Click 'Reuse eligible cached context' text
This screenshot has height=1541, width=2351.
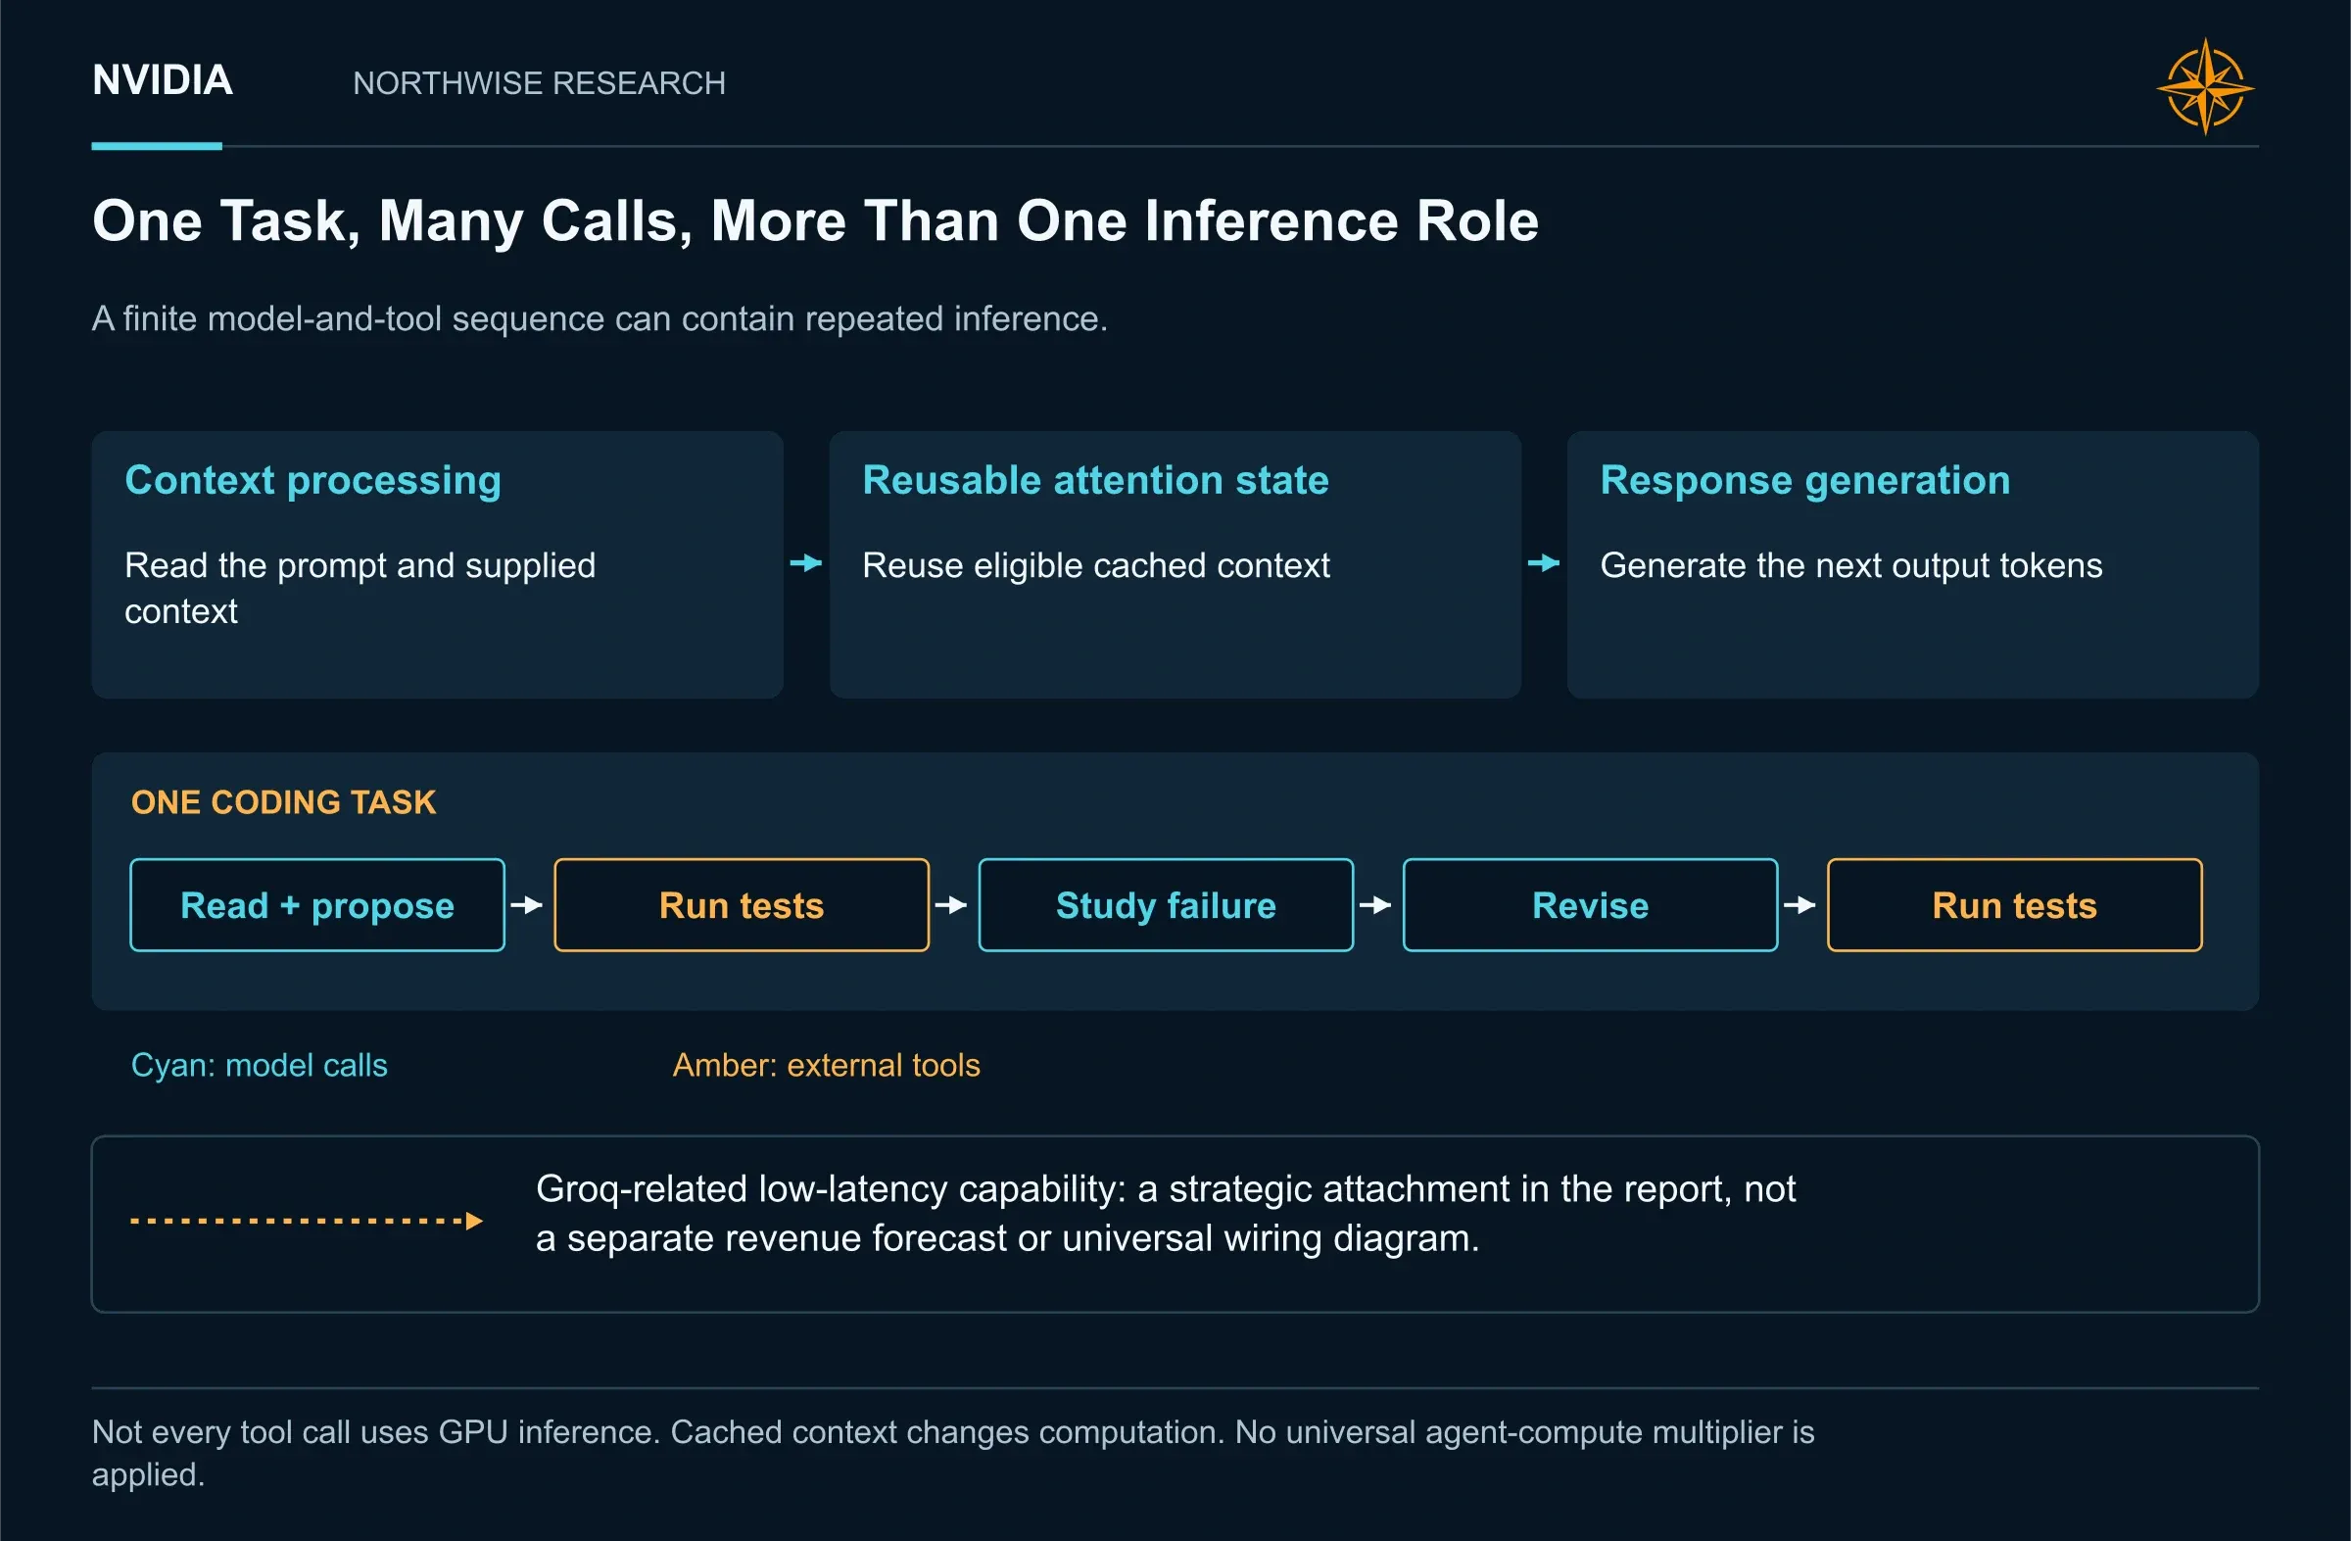tap(1095, 565)
